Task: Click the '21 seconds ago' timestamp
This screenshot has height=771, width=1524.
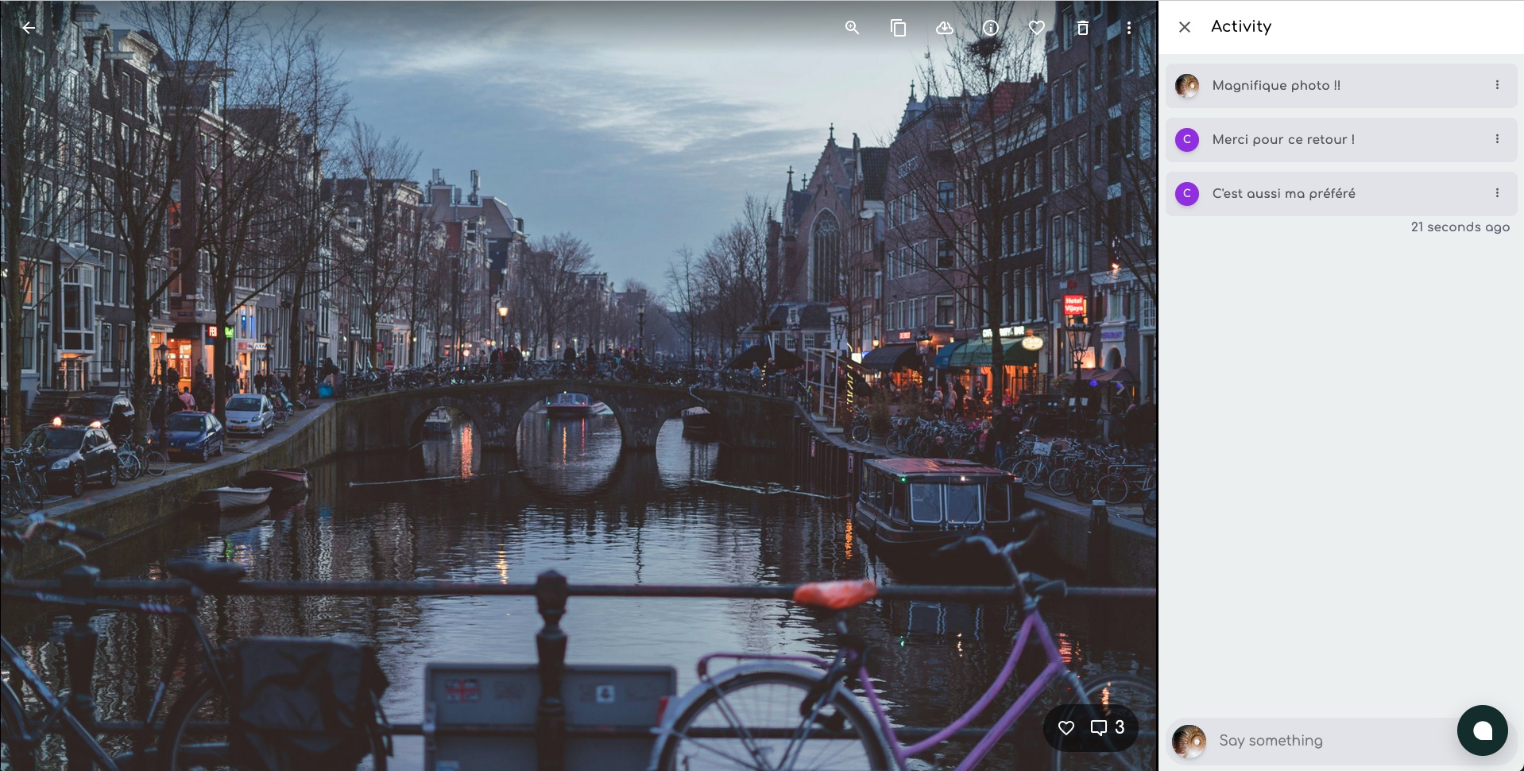Action: tap(1460, 227)
